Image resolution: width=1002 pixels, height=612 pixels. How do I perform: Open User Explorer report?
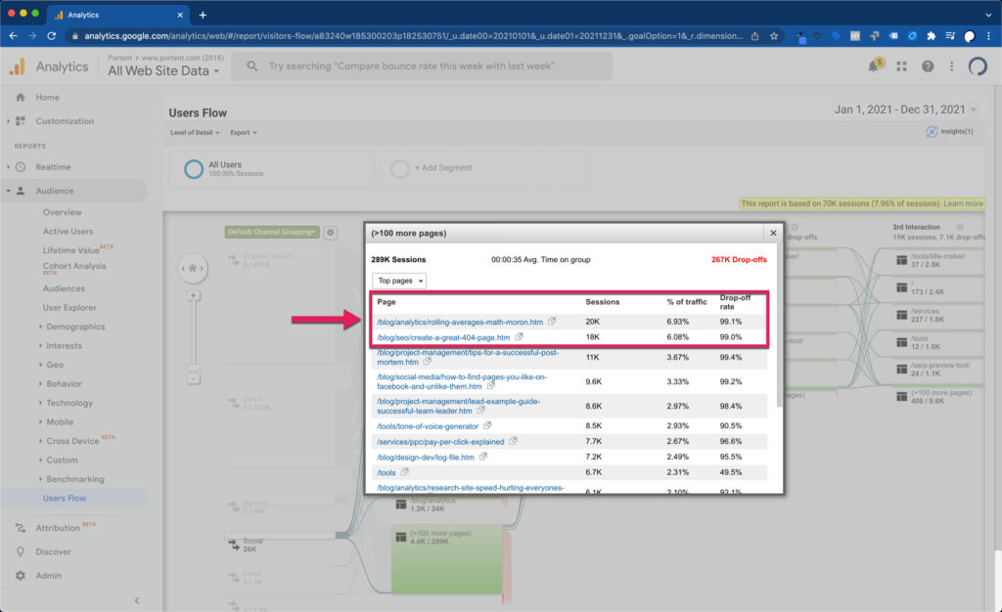coord(69,308)
